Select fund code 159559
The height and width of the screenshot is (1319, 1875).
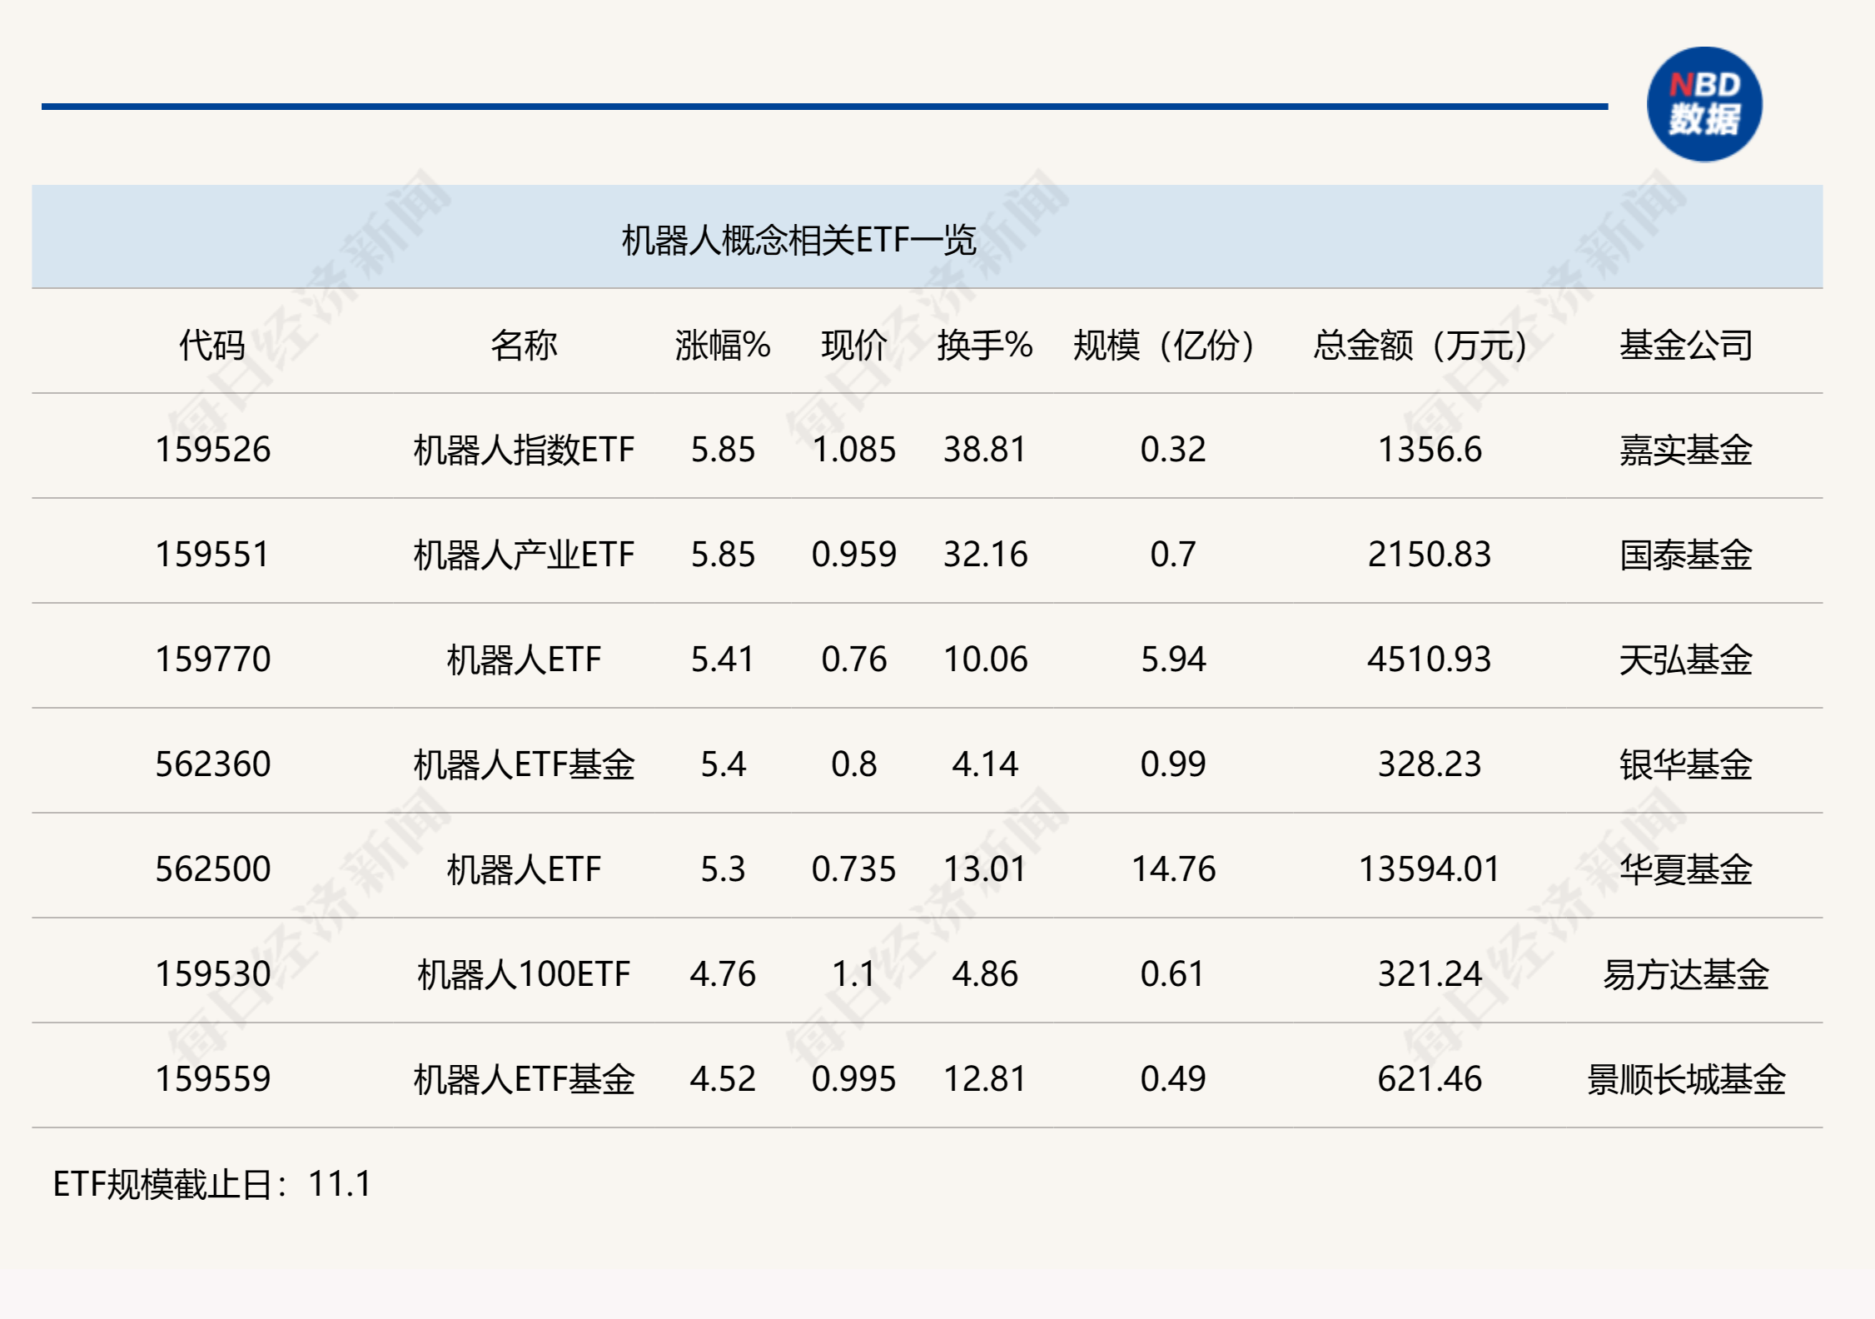coord(213,1079)
